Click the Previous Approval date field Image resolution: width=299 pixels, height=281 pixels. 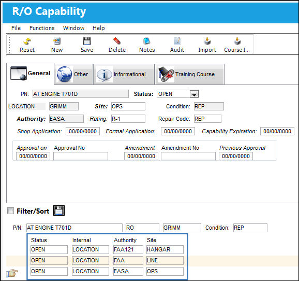(x=236, y=156)
